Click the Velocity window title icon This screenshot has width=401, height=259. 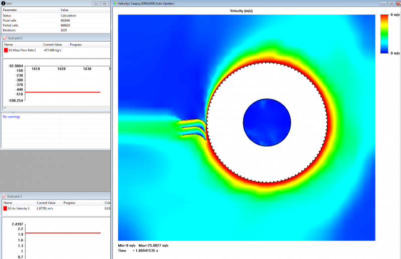[115, 3]
